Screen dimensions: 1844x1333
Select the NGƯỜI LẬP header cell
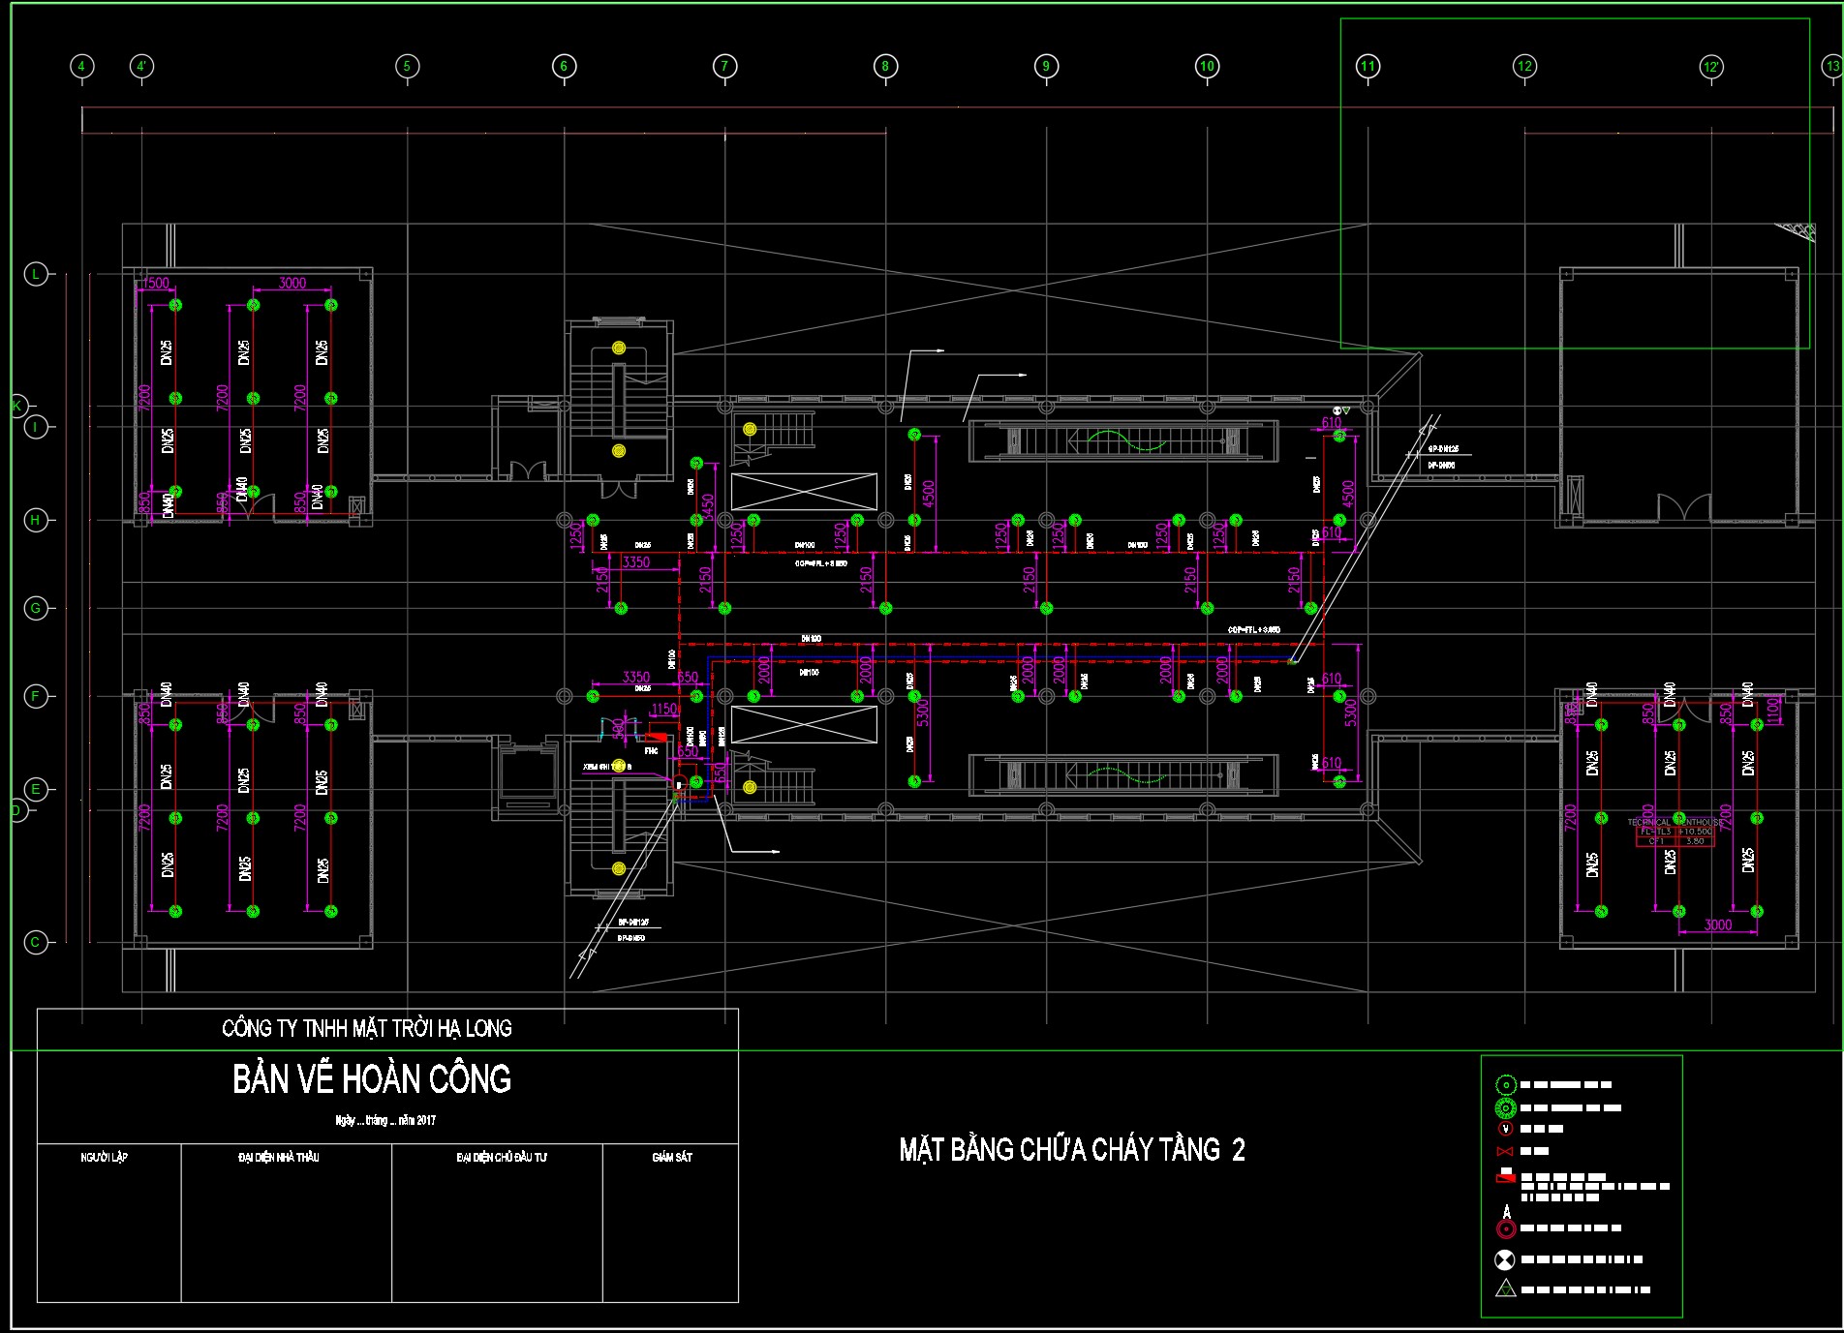tap(105, 1157)
